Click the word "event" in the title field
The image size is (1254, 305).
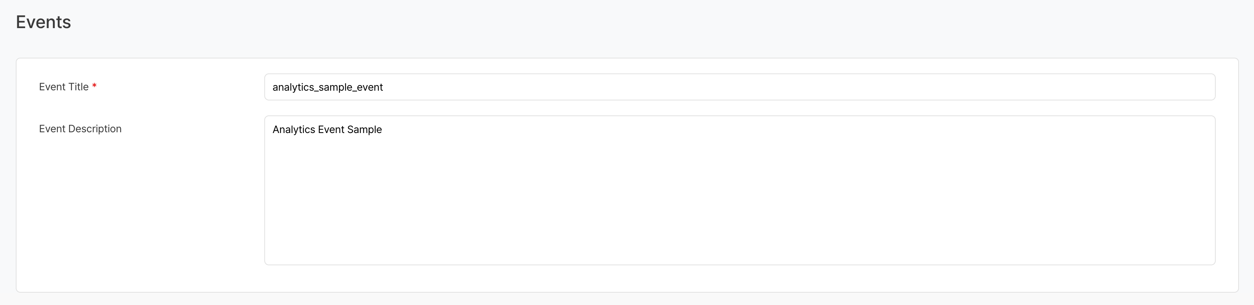(370, 87)
